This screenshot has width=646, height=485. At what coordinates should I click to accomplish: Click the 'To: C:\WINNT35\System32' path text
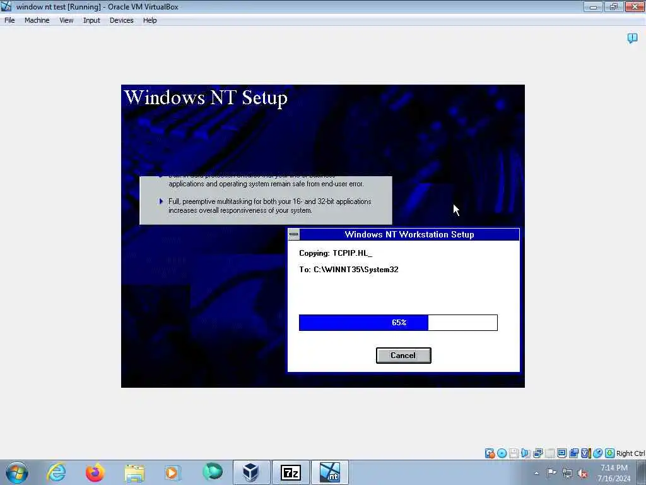(348, 270)
